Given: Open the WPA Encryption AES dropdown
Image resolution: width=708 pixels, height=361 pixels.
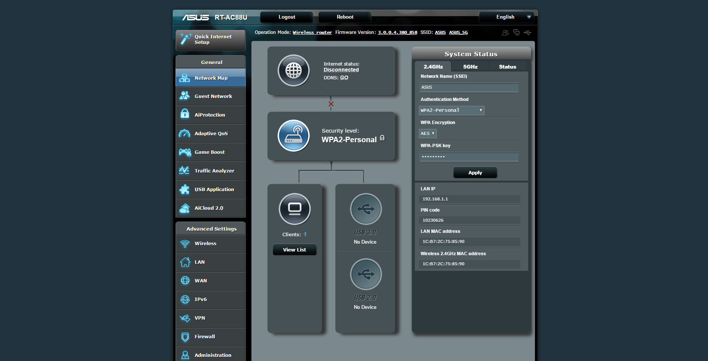Looking at the screenshot, I should [x=427, y=133].
